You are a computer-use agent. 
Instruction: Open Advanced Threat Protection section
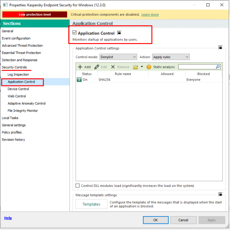(x=22, y=45)
